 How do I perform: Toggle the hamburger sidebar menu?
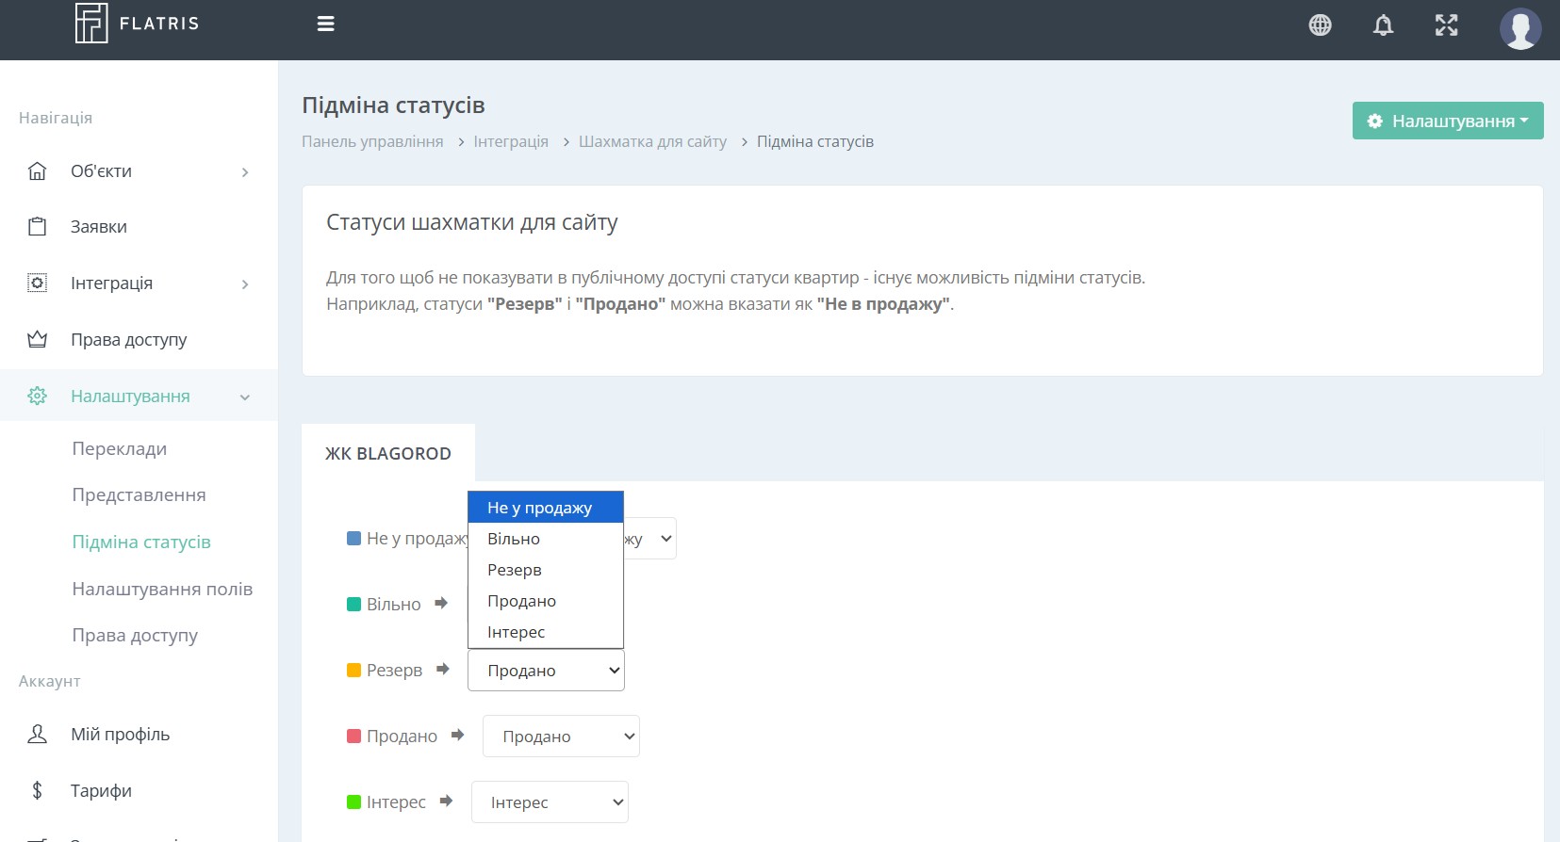tap(326, 24)
